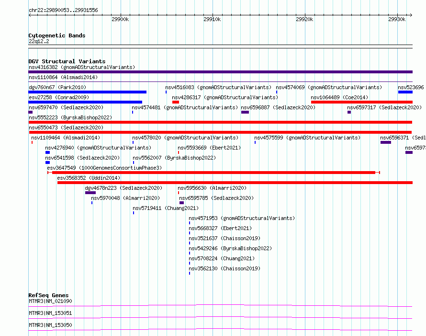Open nsv5956630 (Almarri2020) variant
The image size is (426, 336).
212,188
